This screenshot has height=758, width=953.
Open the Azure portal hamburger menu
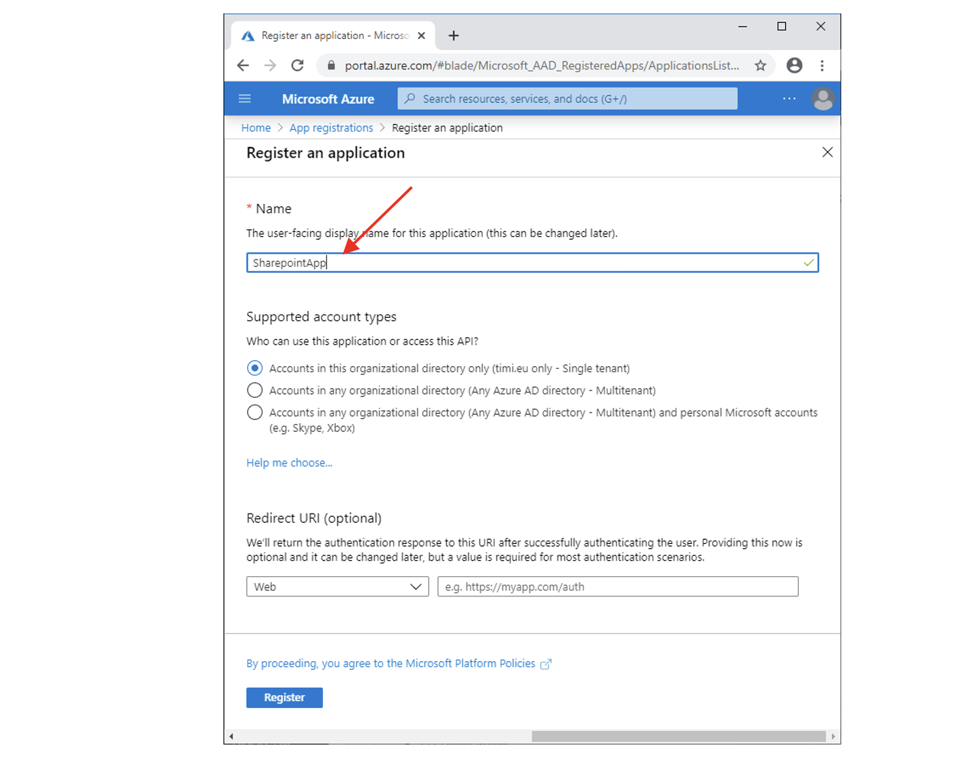coord(245,99)
